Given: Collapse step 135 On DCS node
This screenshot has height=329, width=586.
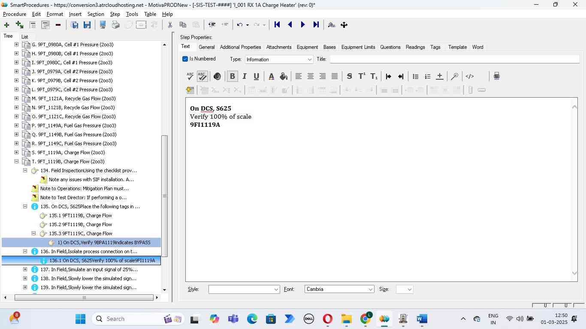Looking at the screenshot, I should [x=25, y=206].
